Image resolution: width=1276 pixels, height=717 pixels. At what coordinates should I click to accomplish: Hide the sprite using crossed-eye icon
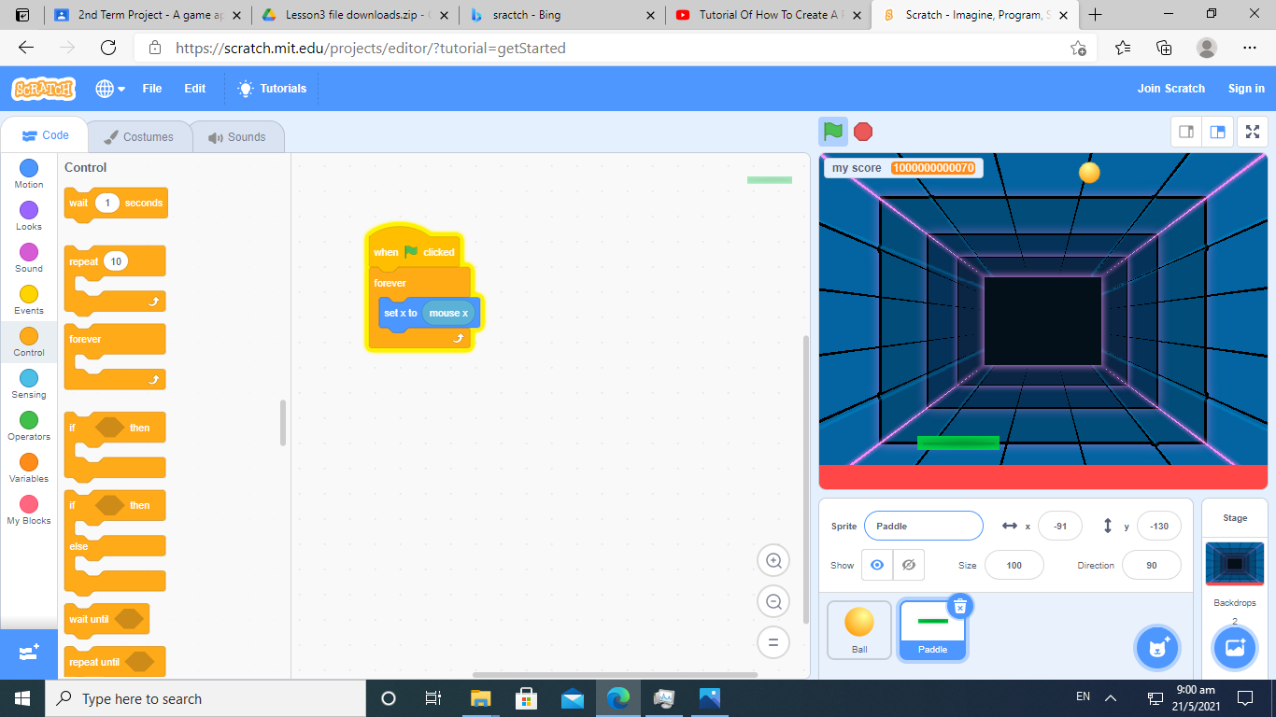pos(908,565)
